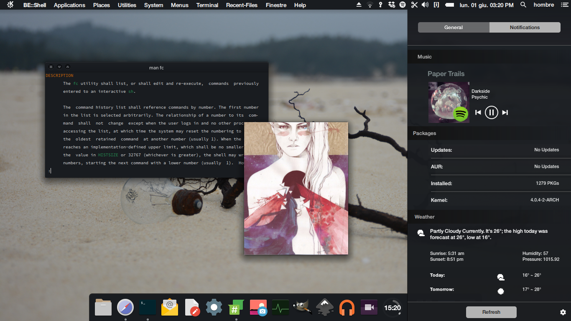Open the hashtag IRC chat app in dock
The height and width of the screenshot is (321, 571).
point(236,307)
